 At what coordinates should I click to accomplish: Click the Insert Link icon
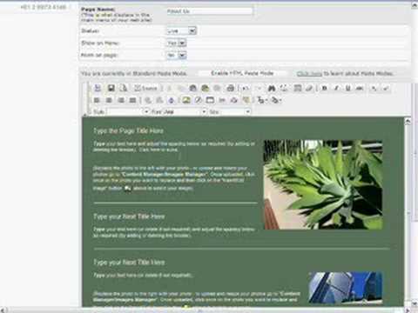(147, 100)
